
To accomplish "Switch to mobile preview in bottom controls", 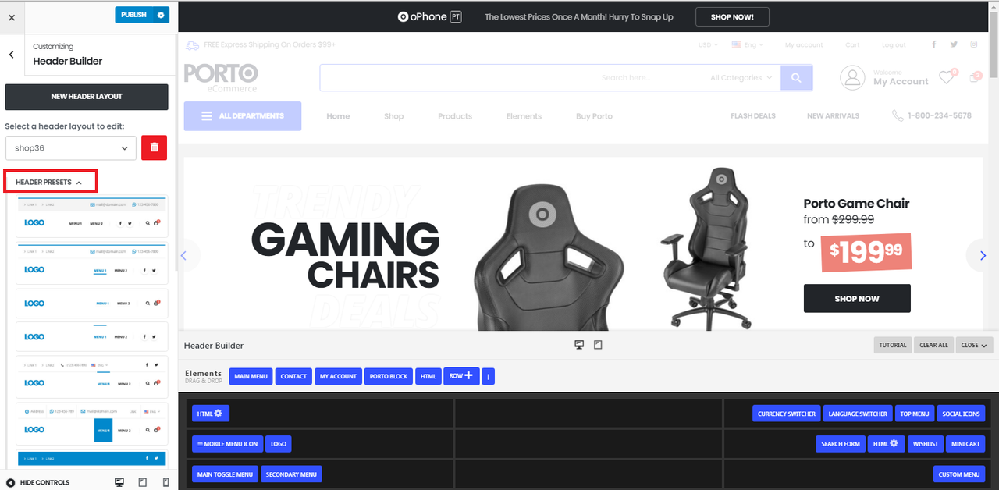I will tap(165, 482).
